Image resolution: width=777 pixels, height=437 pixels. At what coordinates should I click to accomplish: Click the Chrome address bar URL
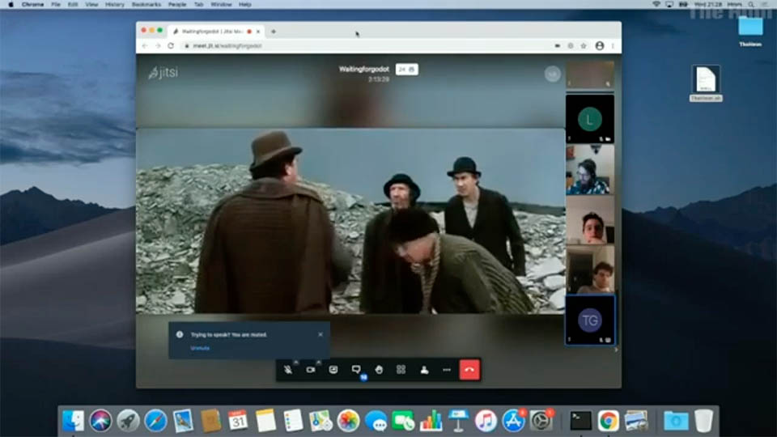pos(227,45)
